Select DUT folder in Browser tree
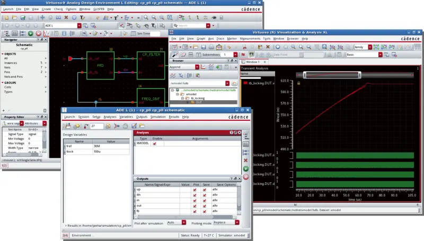This screenshot has height=241, width=424. point(199,102)
